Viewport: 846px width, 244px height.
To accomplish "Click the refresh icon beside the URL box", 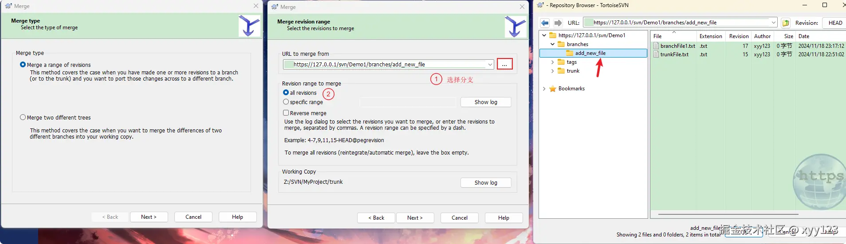I will (x=786, y=23).
